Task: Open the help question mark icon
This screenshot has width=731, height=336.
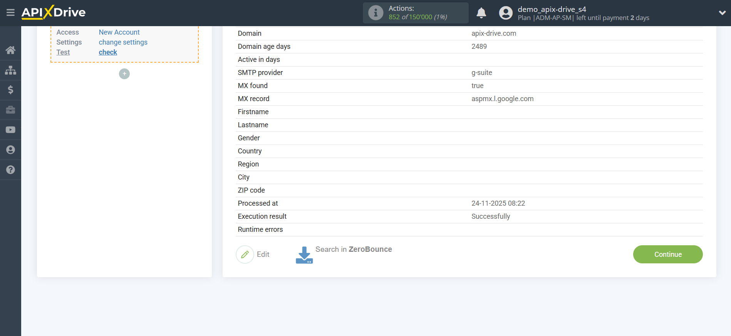Action: click(10, 170)
